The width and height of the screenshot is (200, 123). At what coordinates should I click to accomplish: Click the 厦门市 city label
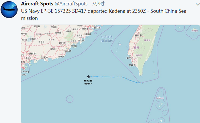pyautogui.click(x=97, y=28)
